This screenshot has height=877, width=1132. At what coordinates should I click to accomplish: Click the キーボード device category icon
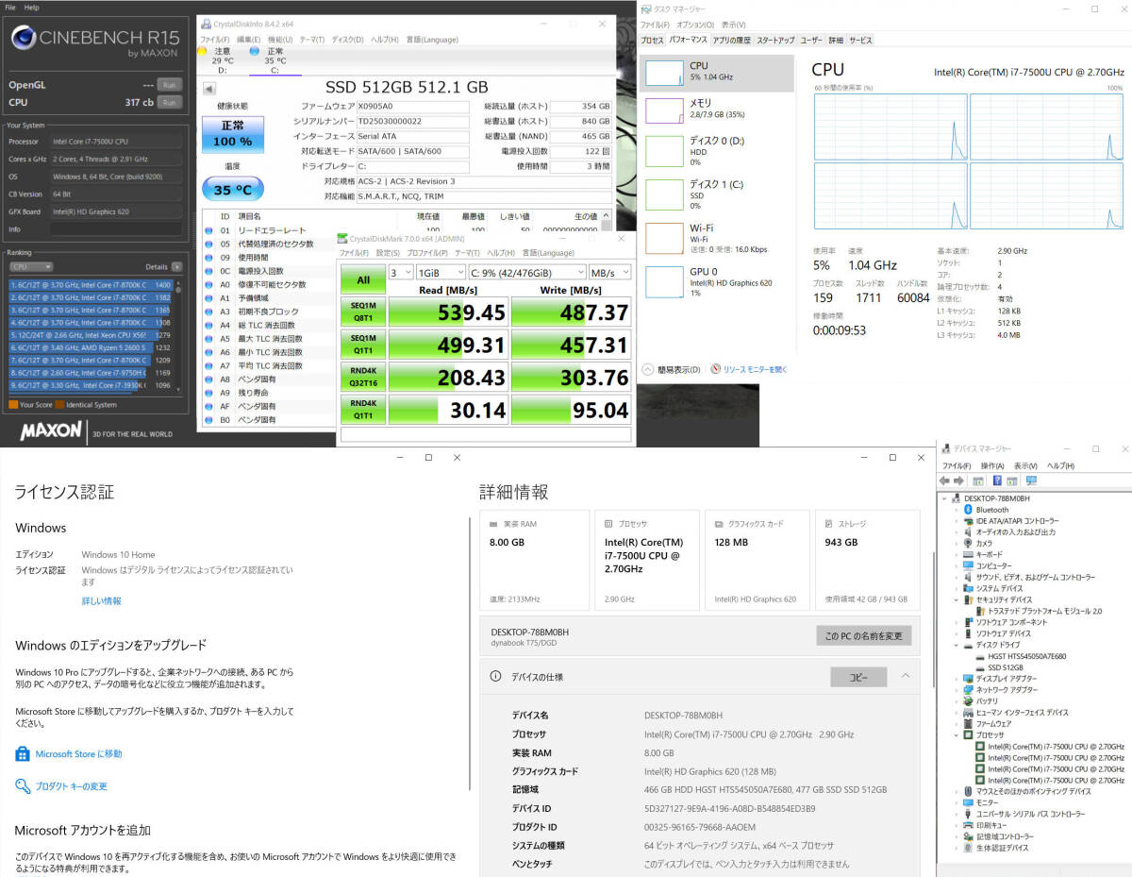968,555
